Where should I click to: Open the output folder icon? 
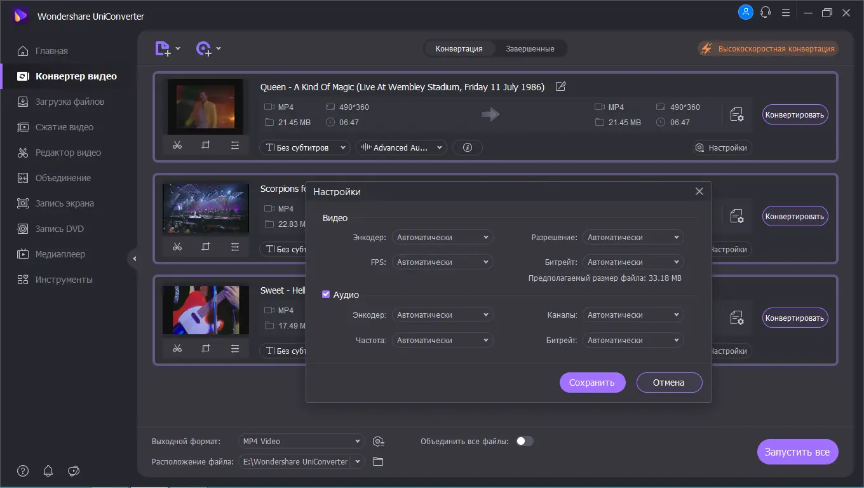[378, 461]
